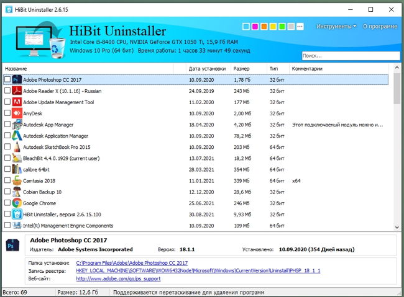Click the Autodesk Application Manager icon
The width and height of the screenshot is (404, 297).
pos(17,136)
